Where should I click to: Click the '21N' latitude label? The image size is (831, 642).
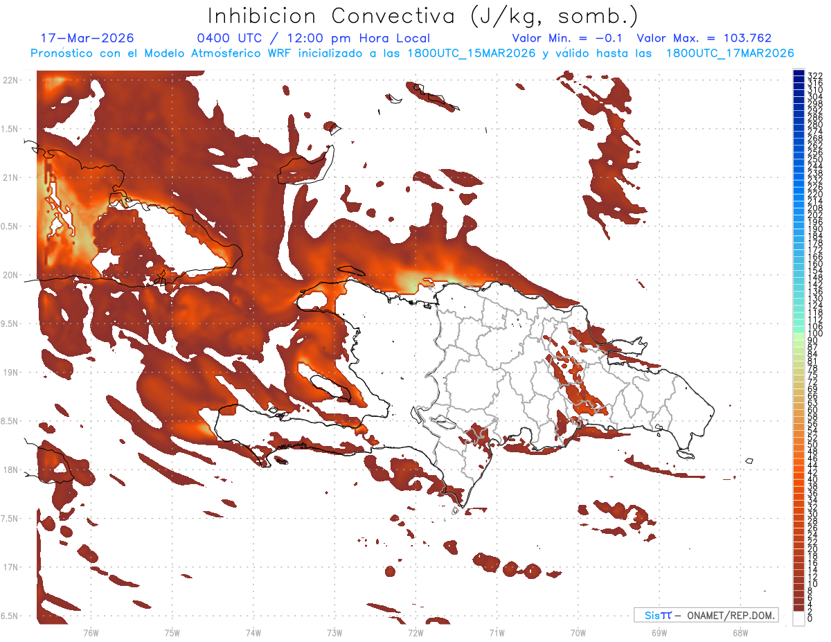coord(12,178)
